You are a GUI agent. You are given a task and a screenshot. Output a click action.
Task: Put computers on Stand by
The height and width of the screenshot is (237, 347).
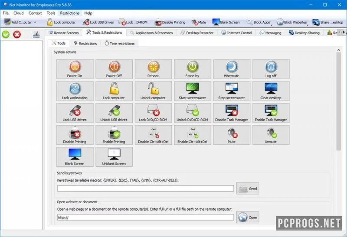[192, 69]
